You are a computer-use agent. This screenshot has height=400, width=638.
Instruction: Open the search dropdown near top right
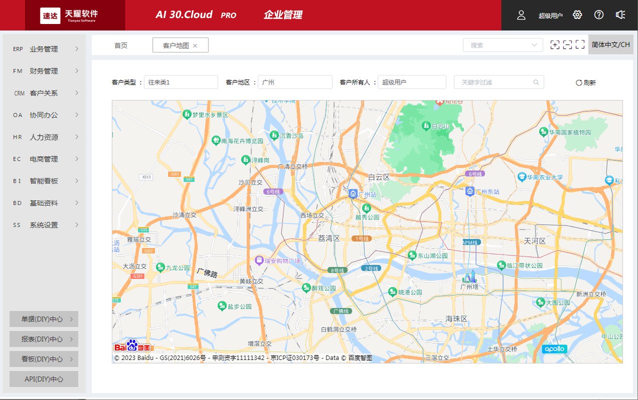coord(502,44)
